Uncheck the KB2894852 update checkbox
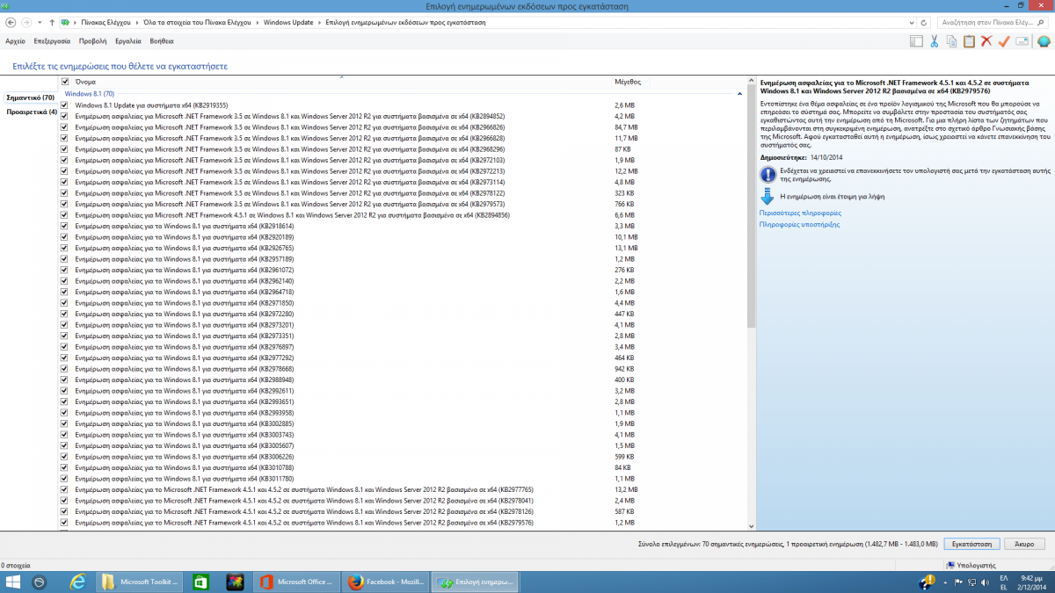Screen dimensions: 1055x593 (x=64, y=116)
